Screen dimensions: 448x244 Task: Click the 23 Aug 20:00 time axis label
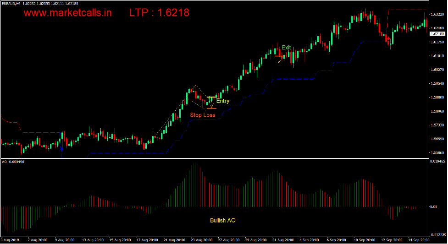(x=201, y=240)
